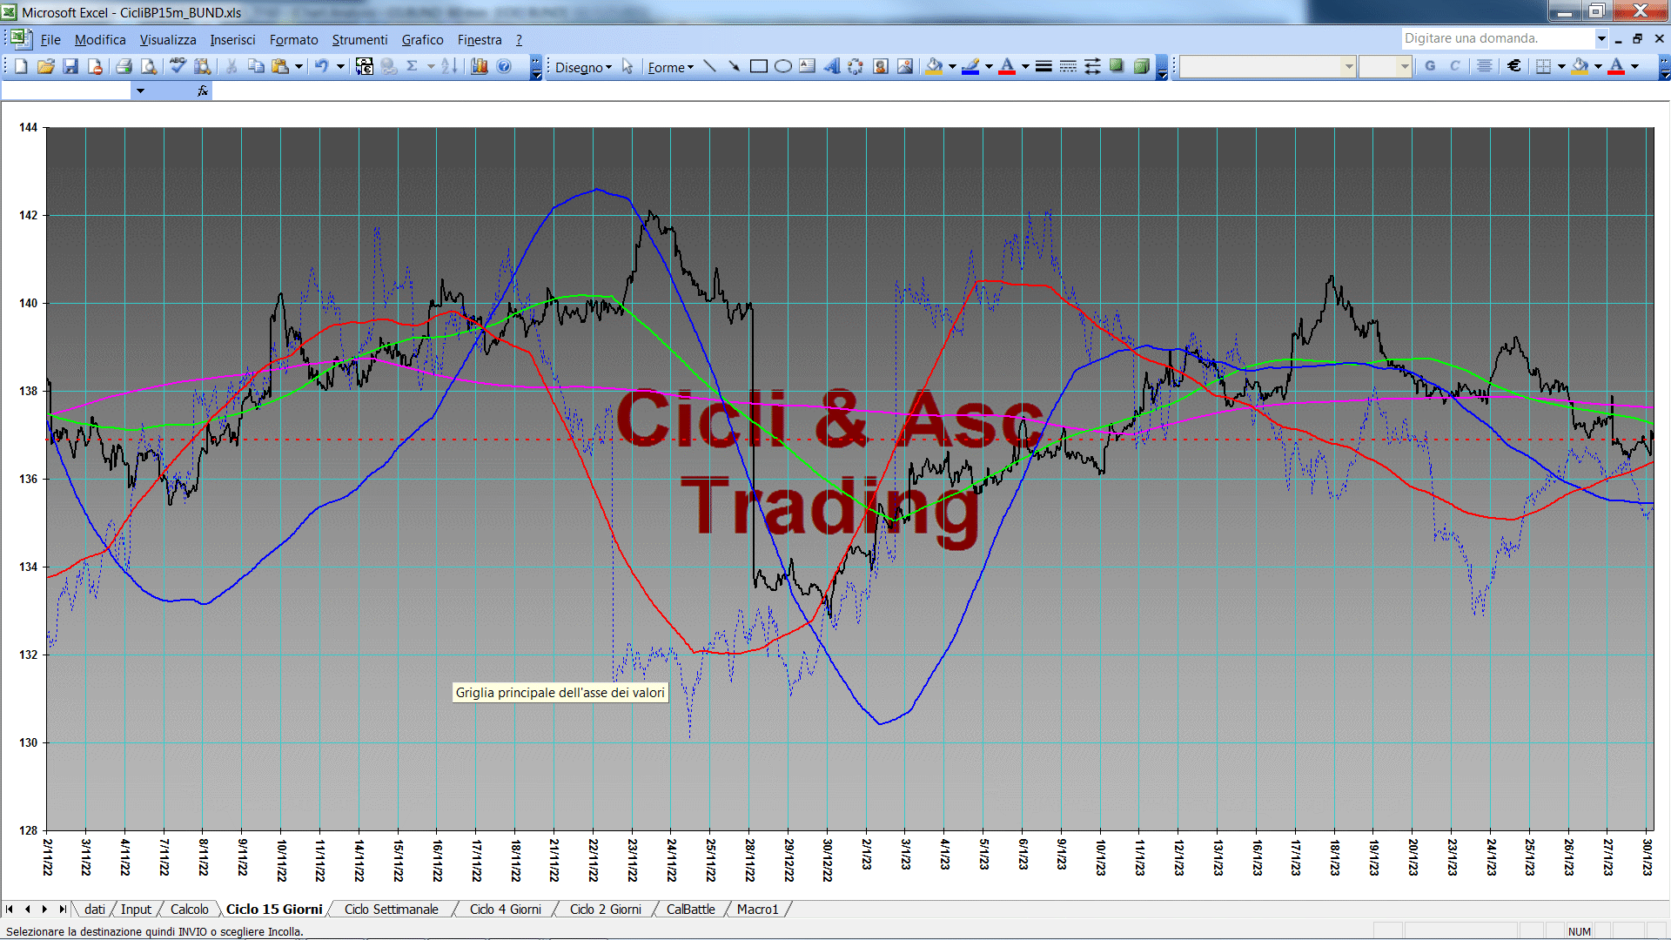The height and width of the screenshot is (940, 1671).
Task: Expand the Undo history dropdown arrow
Action: pyautogui.click(x=340, y=66)
